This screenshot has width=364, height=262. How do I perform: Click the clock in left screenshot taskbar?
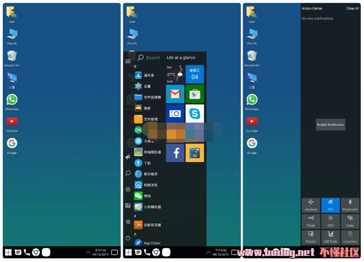pyautogui.click(x=100, y=252)
